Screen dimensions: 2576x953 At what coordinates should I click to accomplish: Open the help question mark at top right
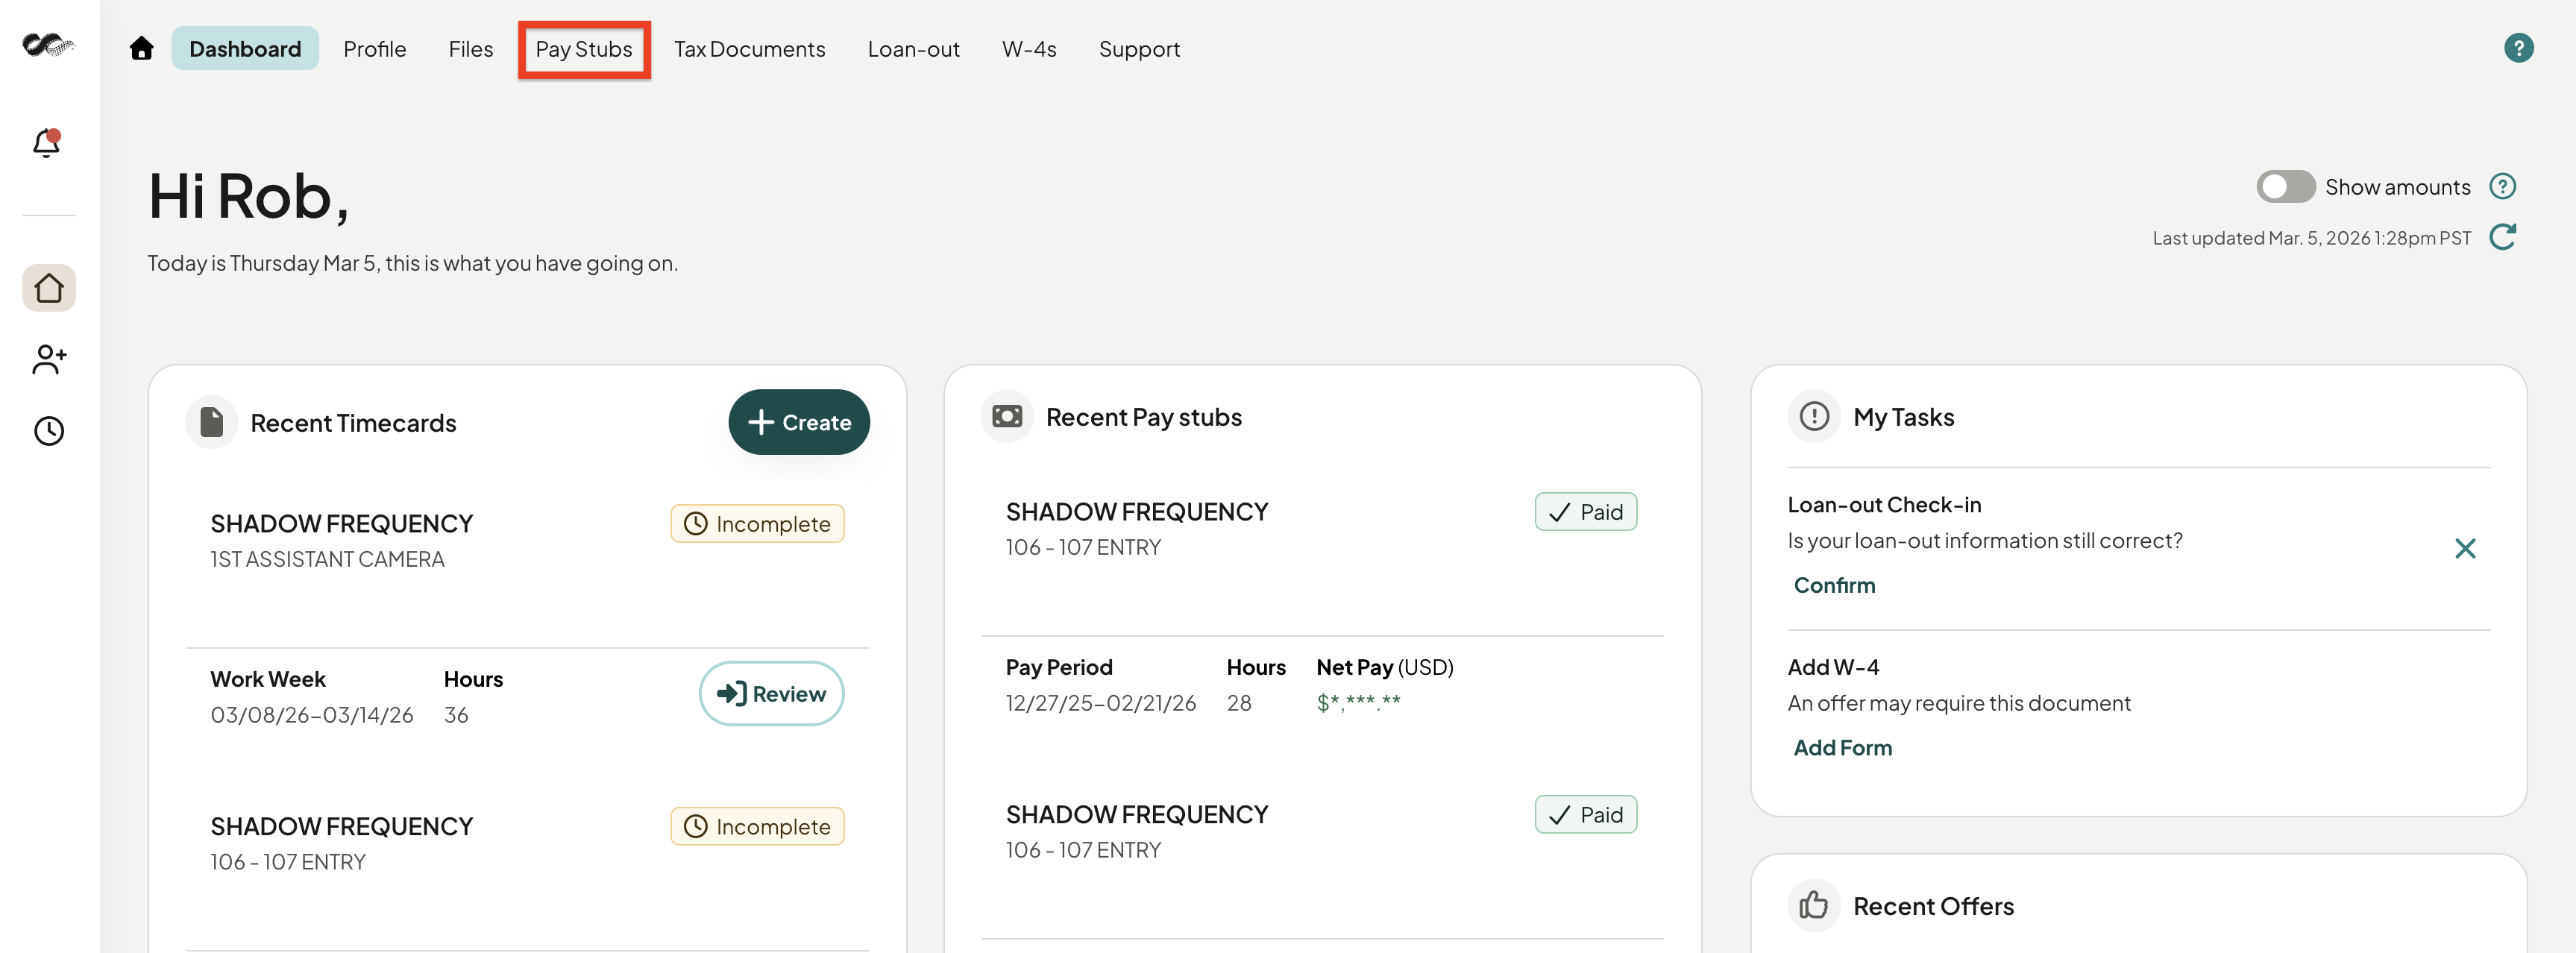coord(2518,48)
